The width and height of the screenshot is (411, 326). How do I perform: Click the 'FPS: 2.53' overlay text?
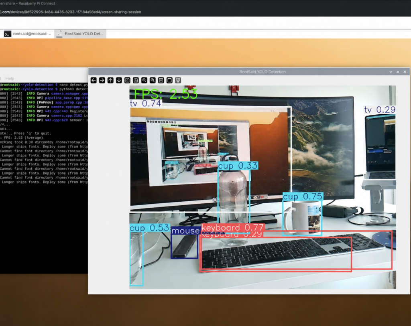coord(166,94)
